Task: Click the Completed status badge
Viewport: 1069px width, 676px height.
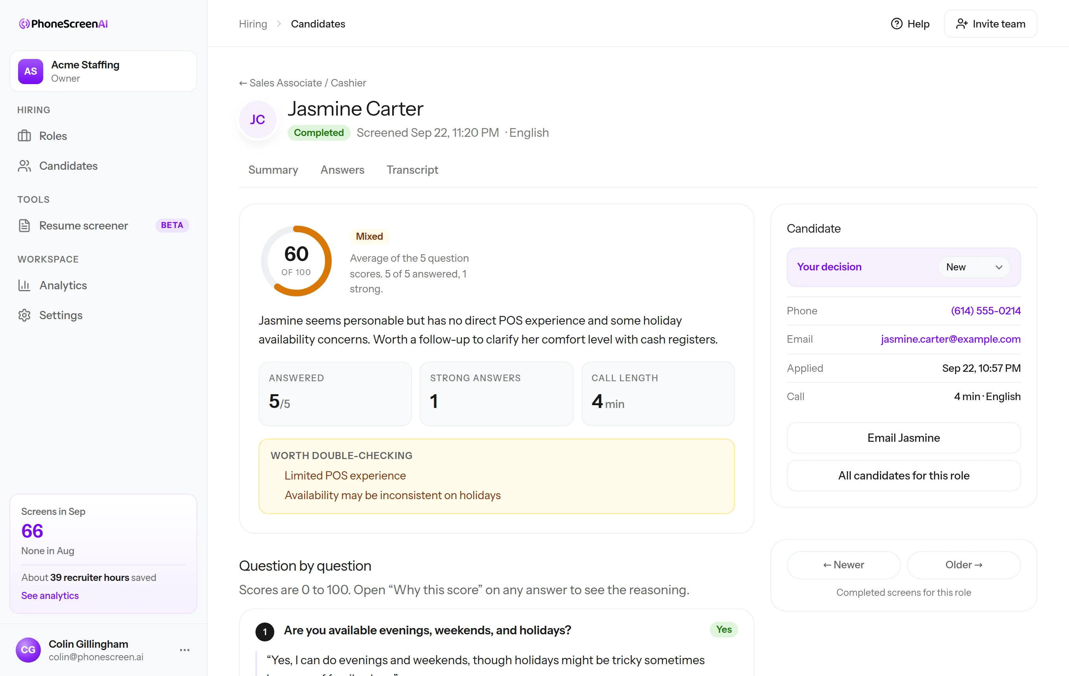Action: pos(319,133)
